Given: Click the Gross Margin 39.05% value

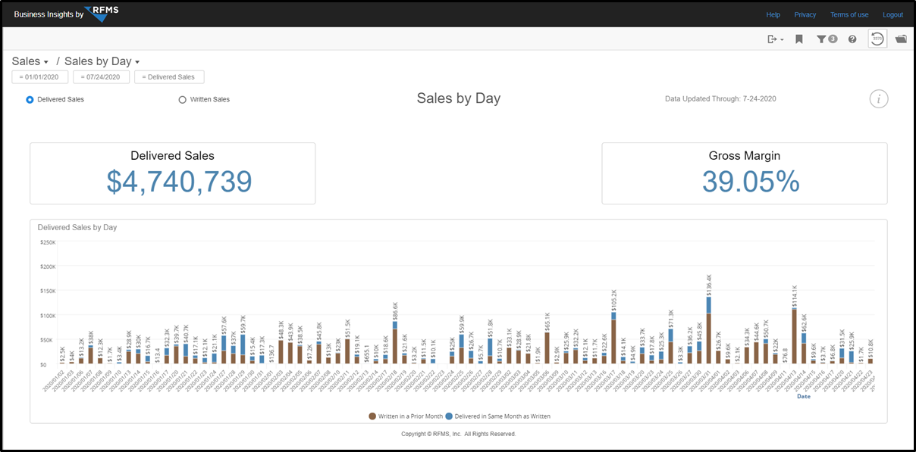Looking at the screenshot, I should coord(751,182).
